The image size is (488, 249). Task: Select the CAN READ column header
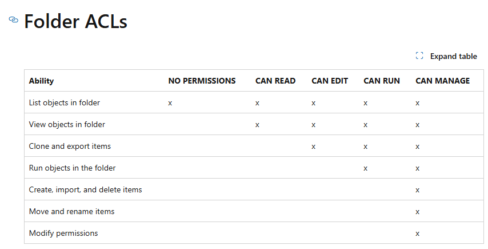275,81
